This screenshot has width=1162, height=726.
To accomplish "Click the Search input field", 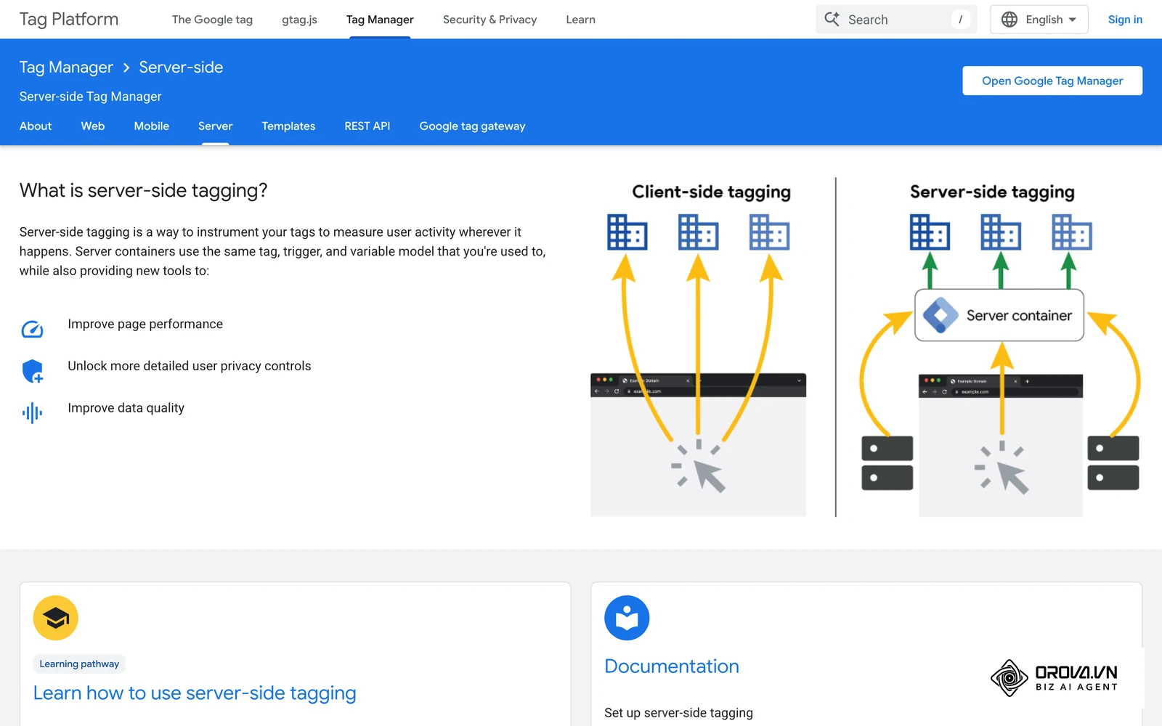I will [x=896, y=20].
